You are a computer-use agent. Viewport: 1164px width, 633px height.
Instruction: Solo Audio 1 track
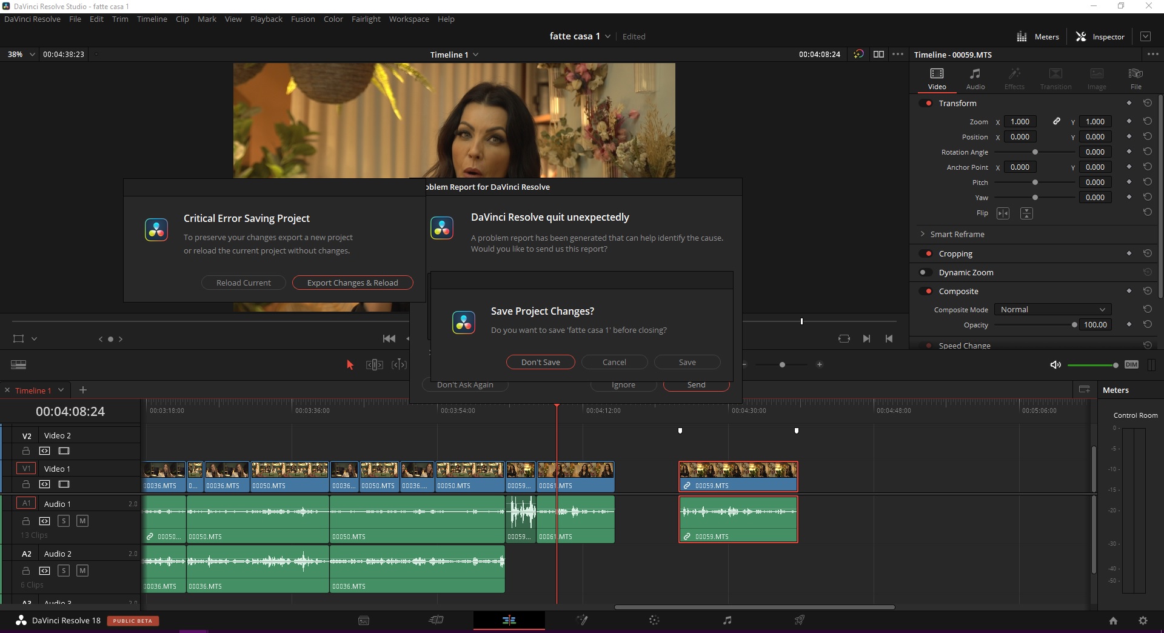[64, 520]
